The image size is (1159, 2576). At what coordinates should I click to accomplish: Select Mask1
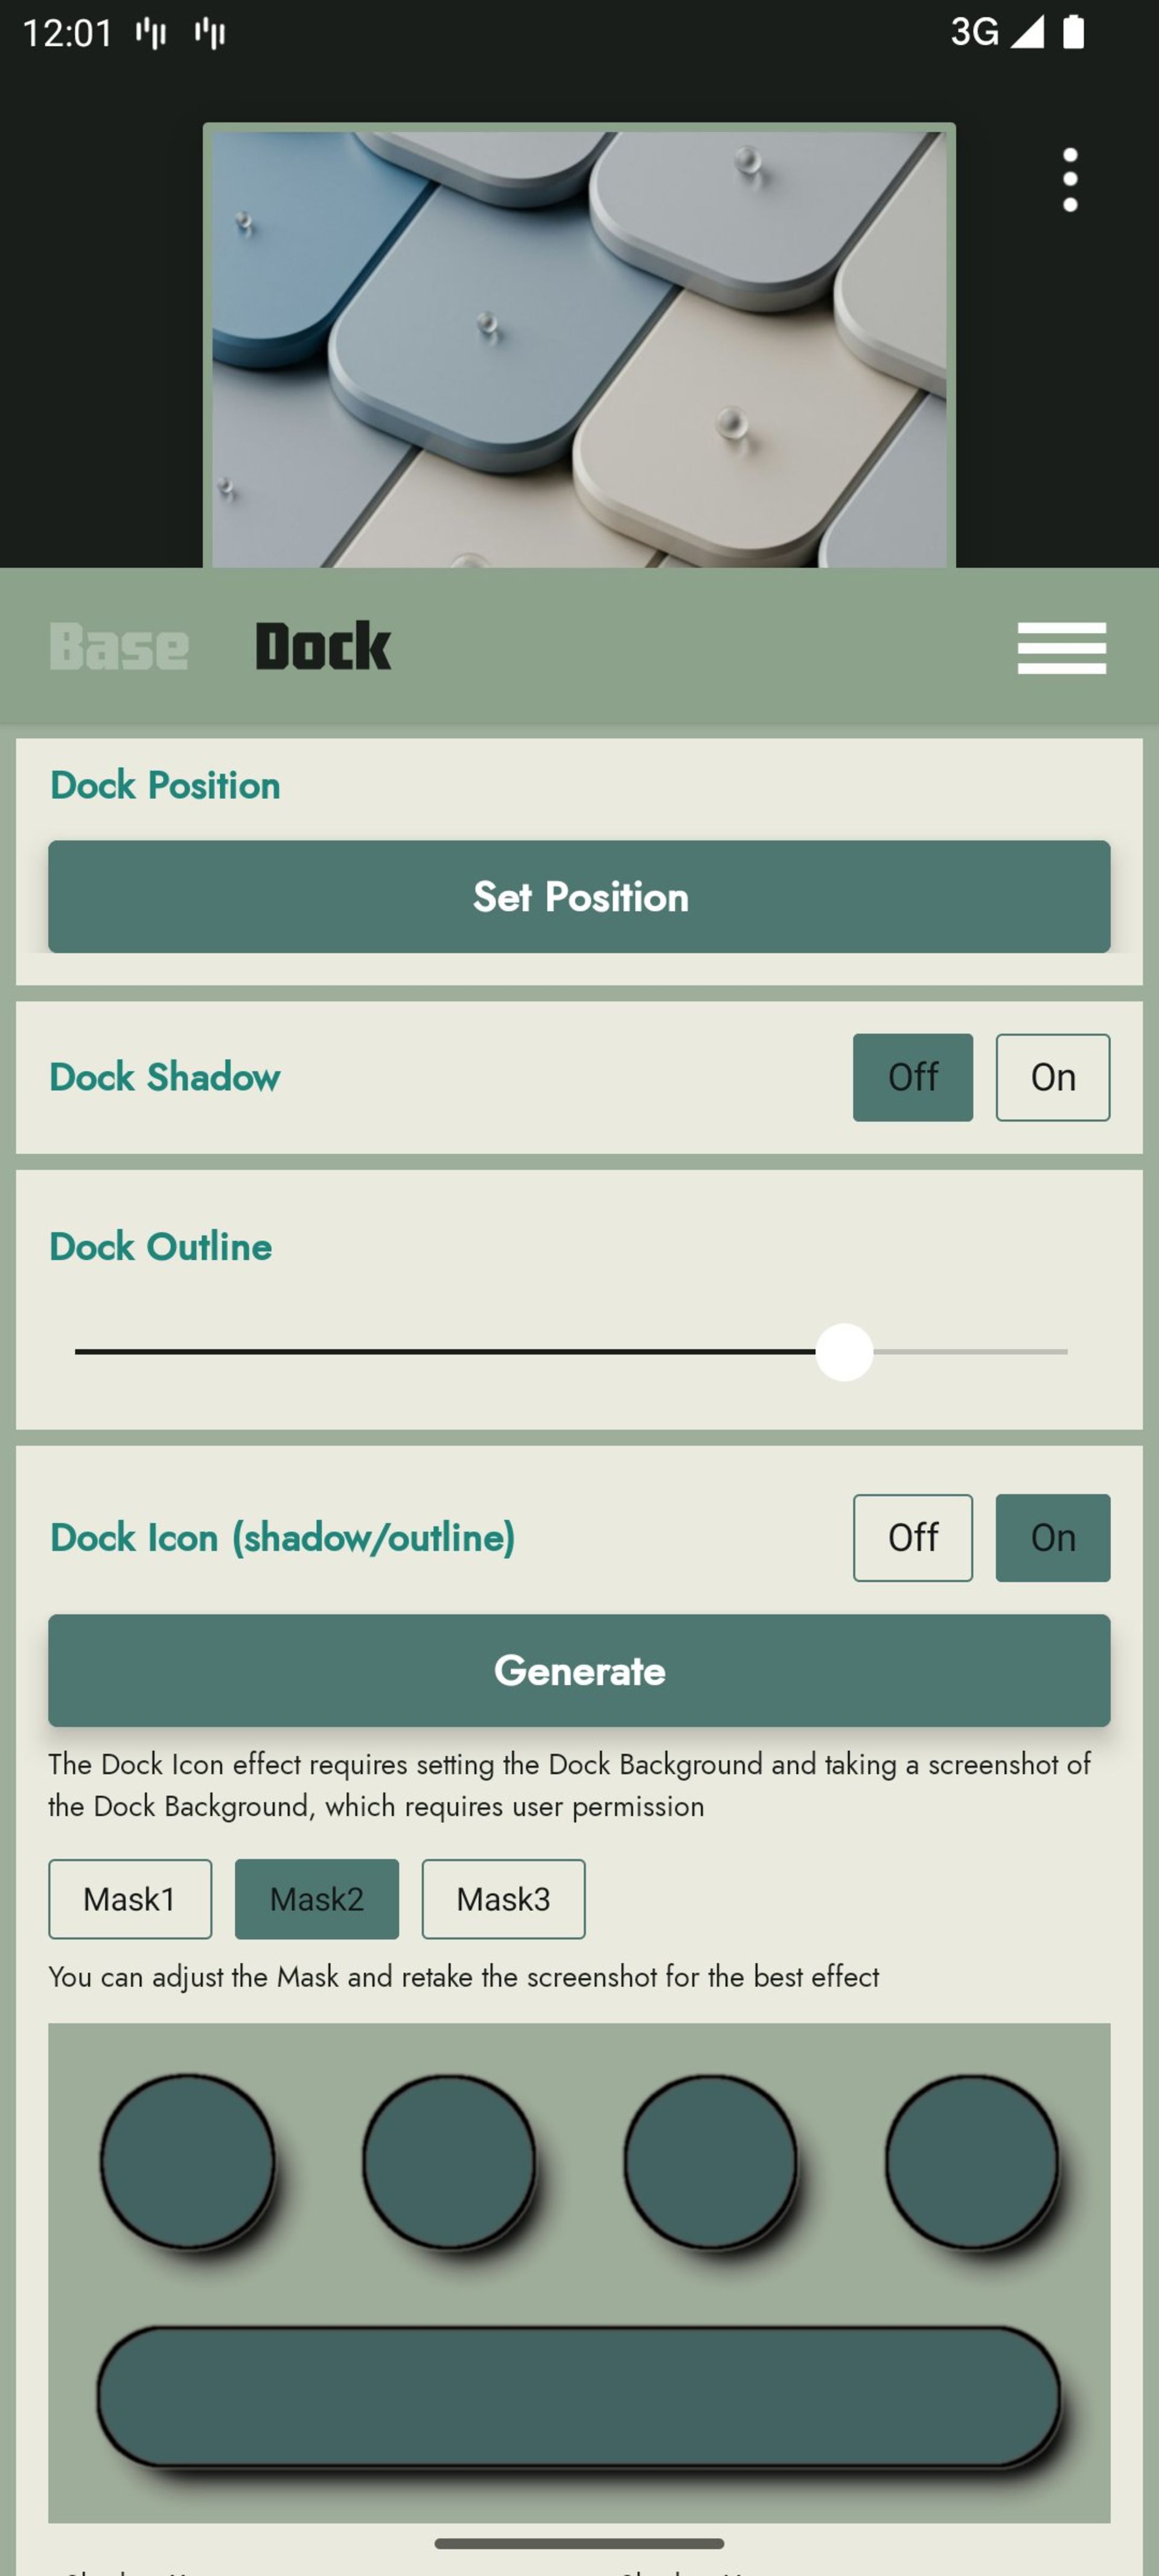130,1898
